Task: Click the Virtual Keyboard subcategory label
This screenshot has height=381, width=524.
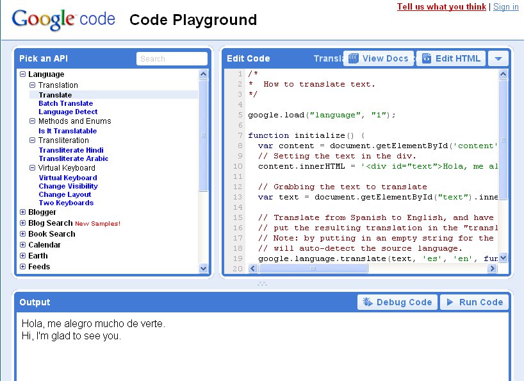Action: click(x=67, y=168)
